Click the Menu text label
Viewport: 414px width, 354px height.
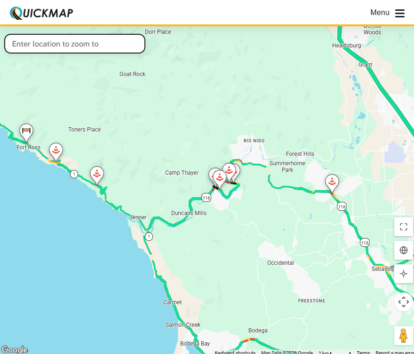pos(380,12)
